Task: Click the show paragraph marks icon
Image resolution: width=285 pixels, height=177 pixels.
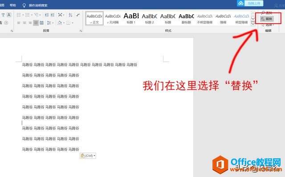Action: click(x=78, y=15)
